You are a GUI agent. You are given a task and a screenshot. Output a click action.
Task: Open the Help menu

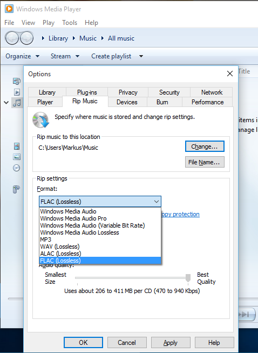(91, 23)
